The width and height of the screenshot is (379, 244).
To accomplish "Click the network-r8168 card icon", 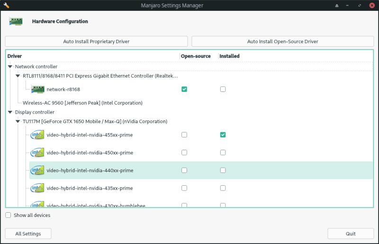I will click(38, 89).
